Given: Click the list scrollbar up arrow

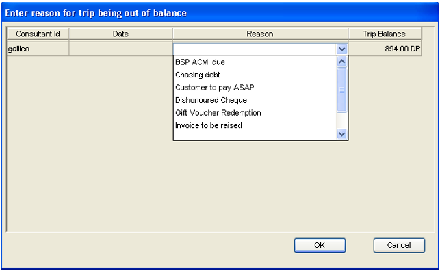Looking at the screenshot, I should (341, 62).
